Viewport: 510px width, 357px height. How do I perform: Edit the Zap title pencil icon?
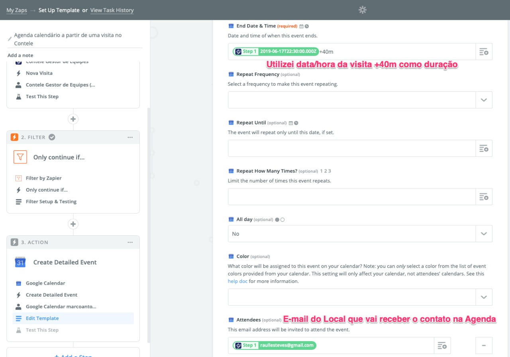[x=10, y=39]
